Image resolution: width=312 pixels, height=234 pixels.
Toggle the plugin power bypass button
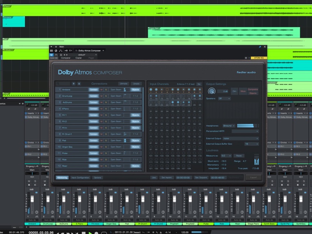point(51,55)
